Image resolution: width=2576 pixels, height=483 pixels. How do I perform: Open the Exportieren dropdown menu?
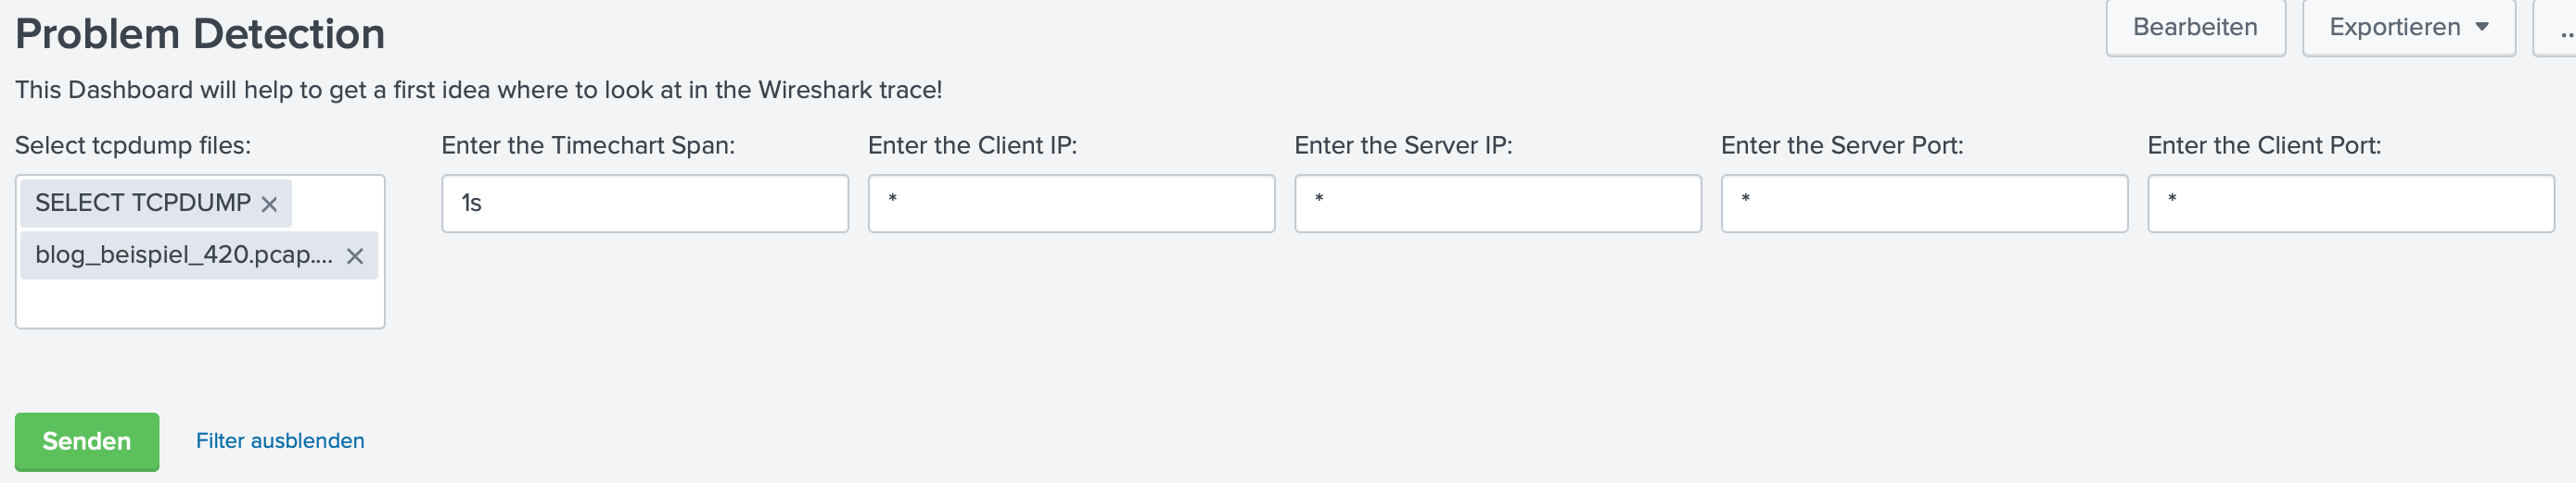coord(2408,28)
